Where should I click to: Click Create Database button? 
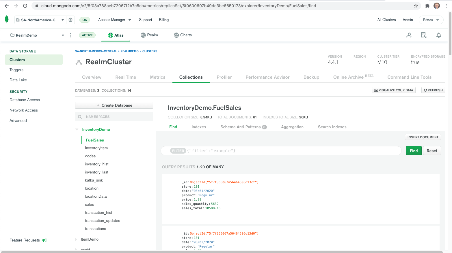pyautogui.click(x=114, y=105)
